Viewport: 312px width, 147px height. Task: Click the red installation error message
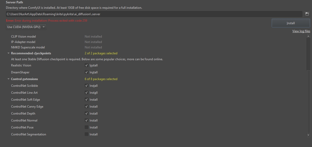(47, 21)
